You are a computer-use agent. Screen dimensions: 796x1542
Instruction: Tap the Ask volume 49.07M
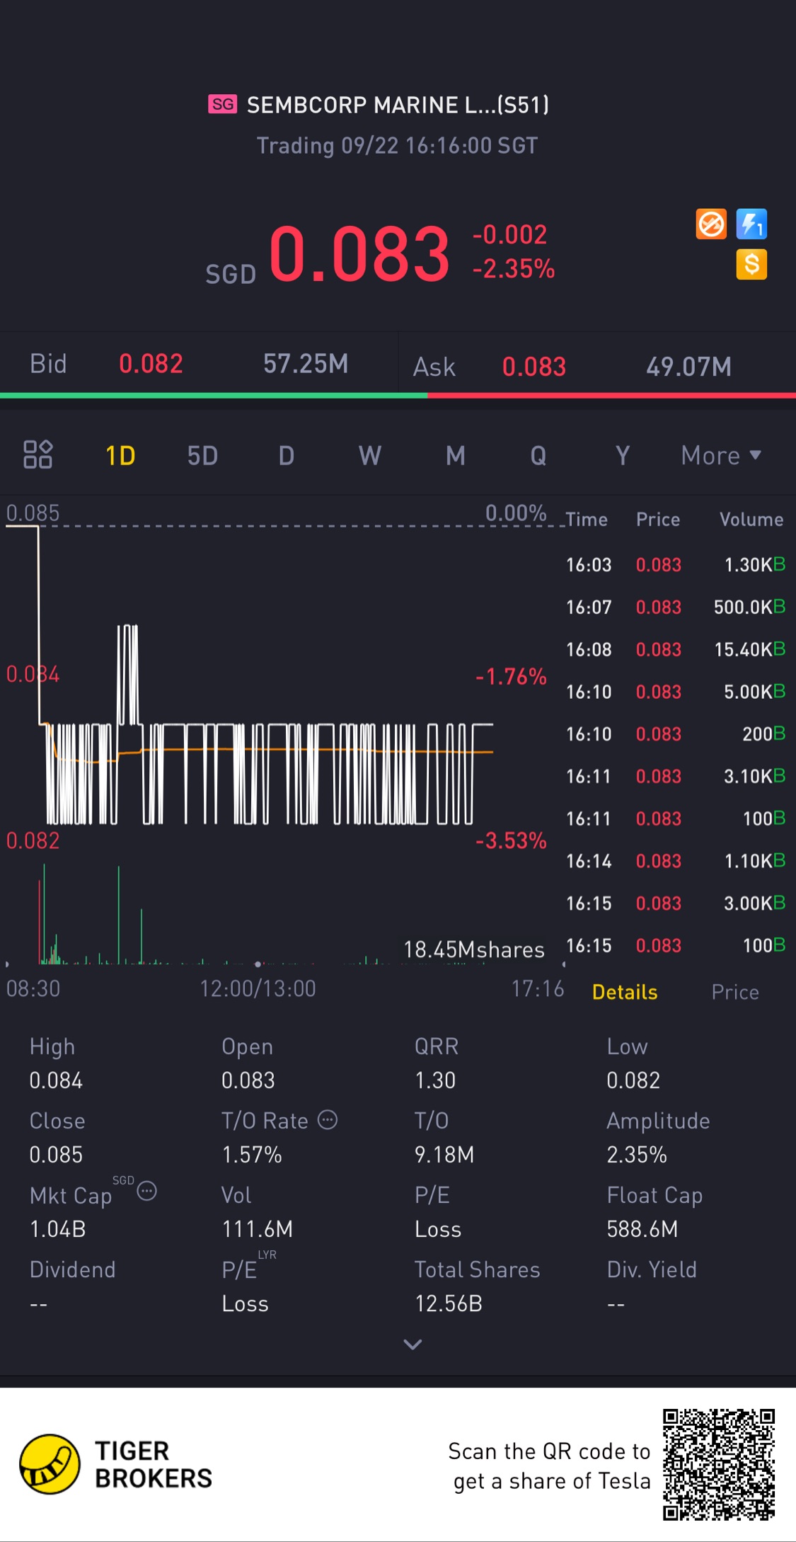coord(689,367)
